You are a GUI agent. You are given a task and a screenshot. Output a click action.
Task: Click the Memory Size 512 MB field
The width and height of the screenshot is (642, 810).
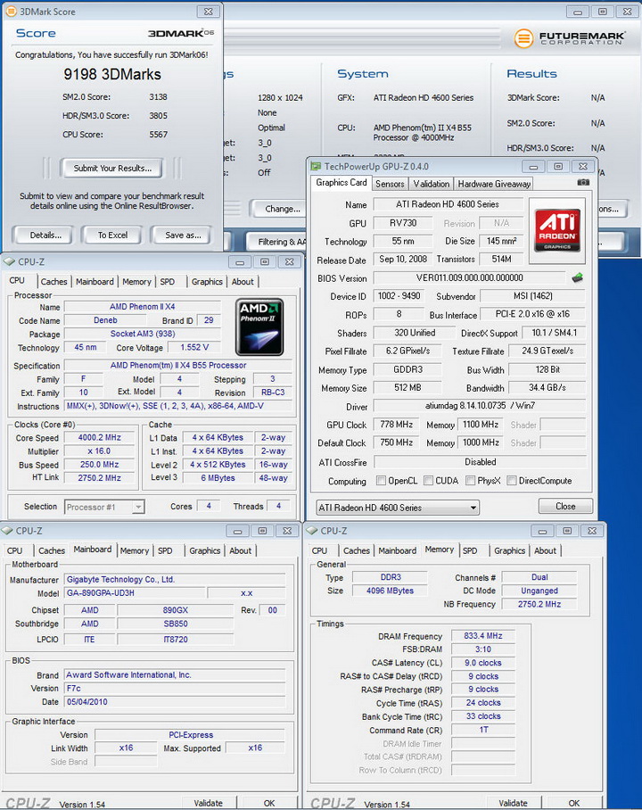[x=407, y=387]
